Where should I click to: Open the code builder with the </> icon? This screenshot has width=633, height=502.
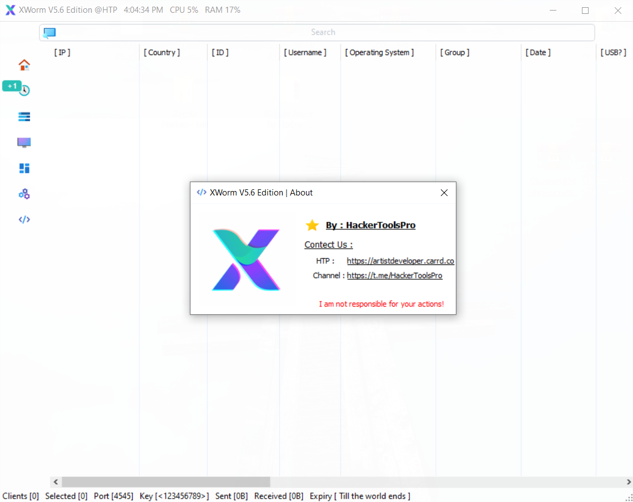coord(24,219)
